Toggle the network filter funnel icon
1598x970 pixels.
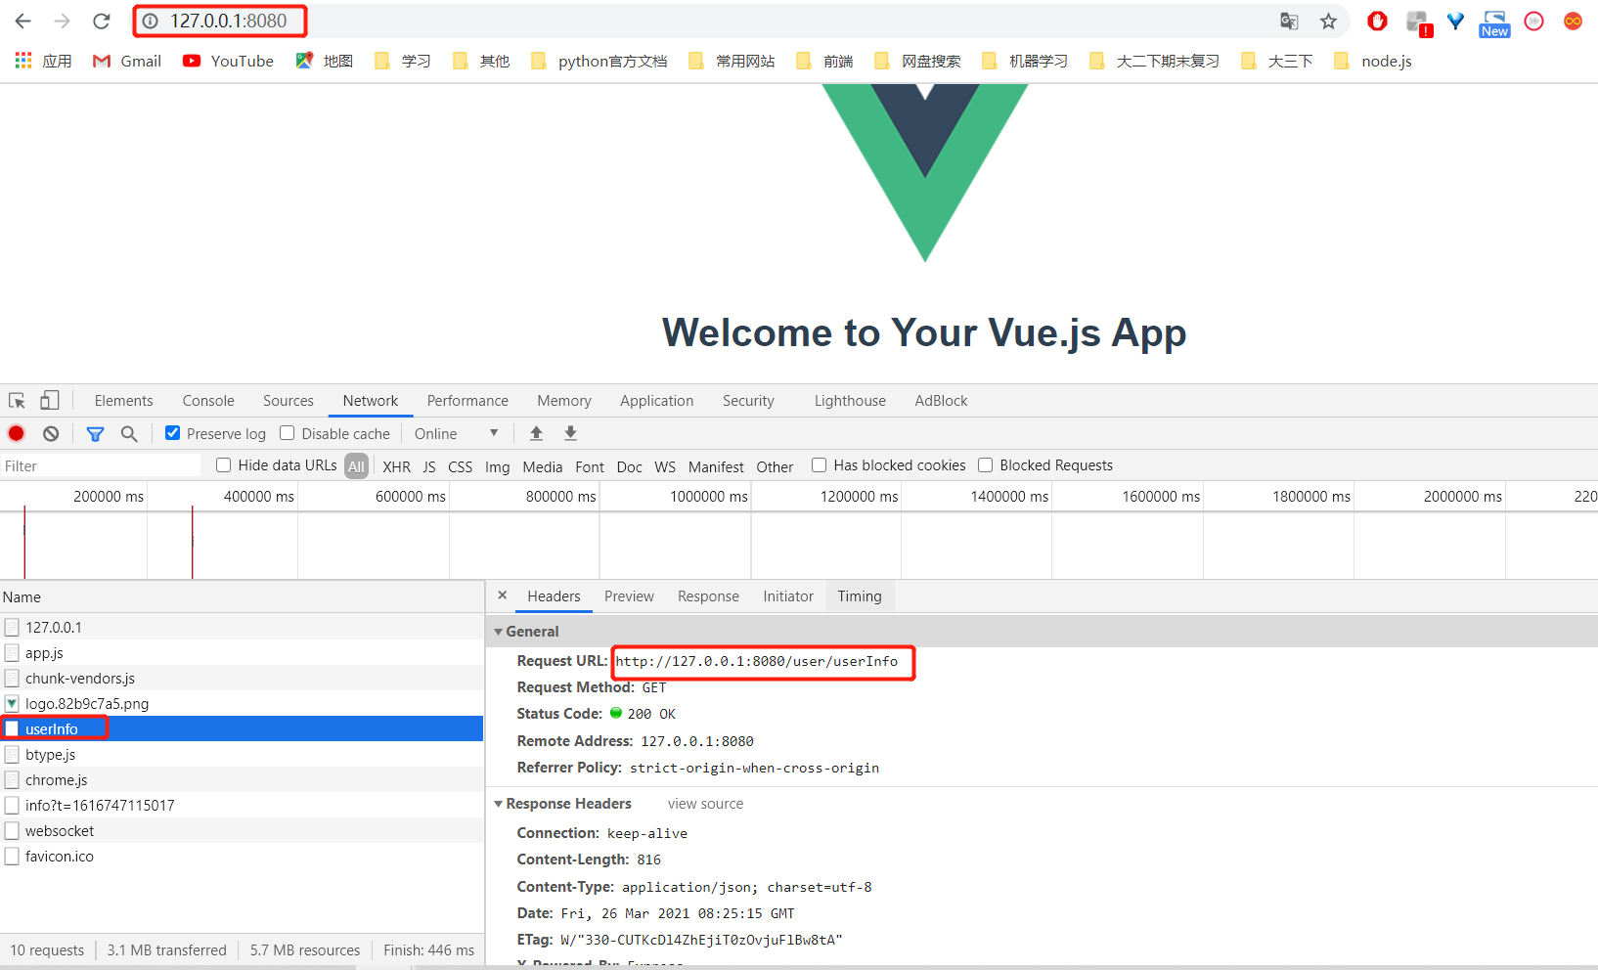pyautogui.click(x=95, y=433)
